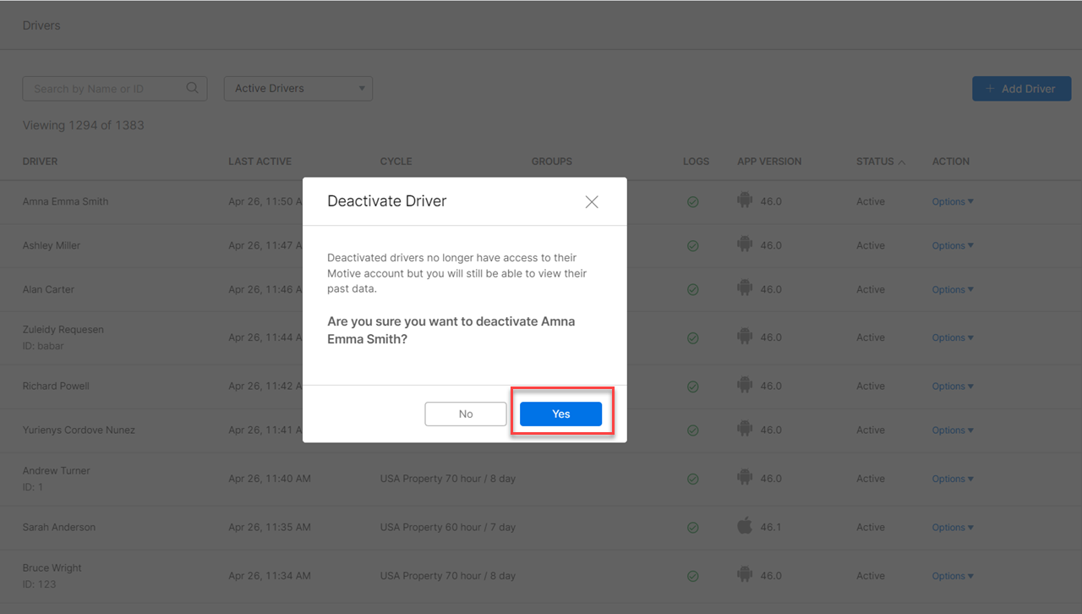Screen dimensions: 1082x614
Task: Click logs checkmark icon for Bruce Wright
Action: [x=692, y=576]
